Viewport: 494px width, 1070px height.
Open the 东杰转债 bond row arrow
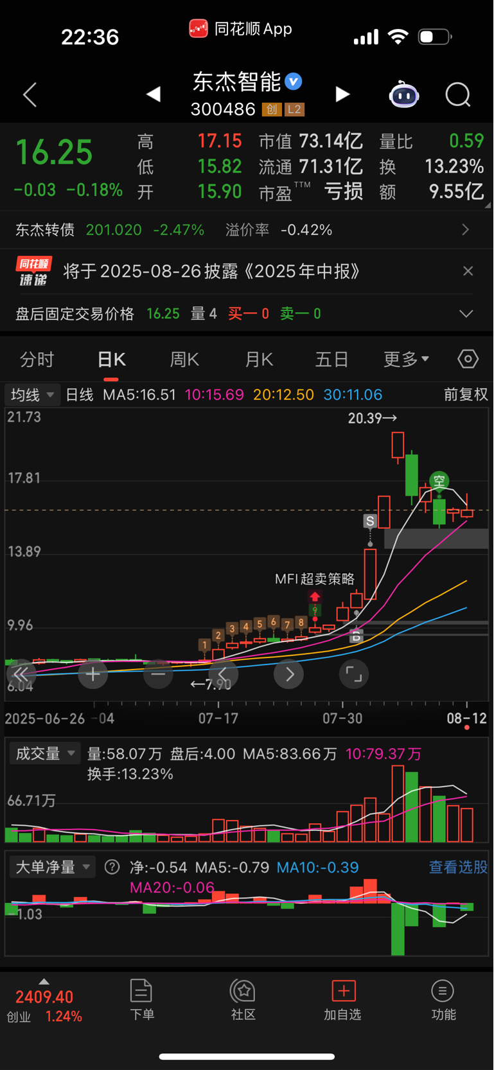[x=466, y=229]
